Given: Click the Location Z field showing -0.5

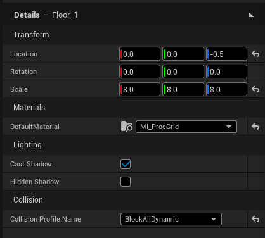Looking at the screenshot, I should pos(226,54).
